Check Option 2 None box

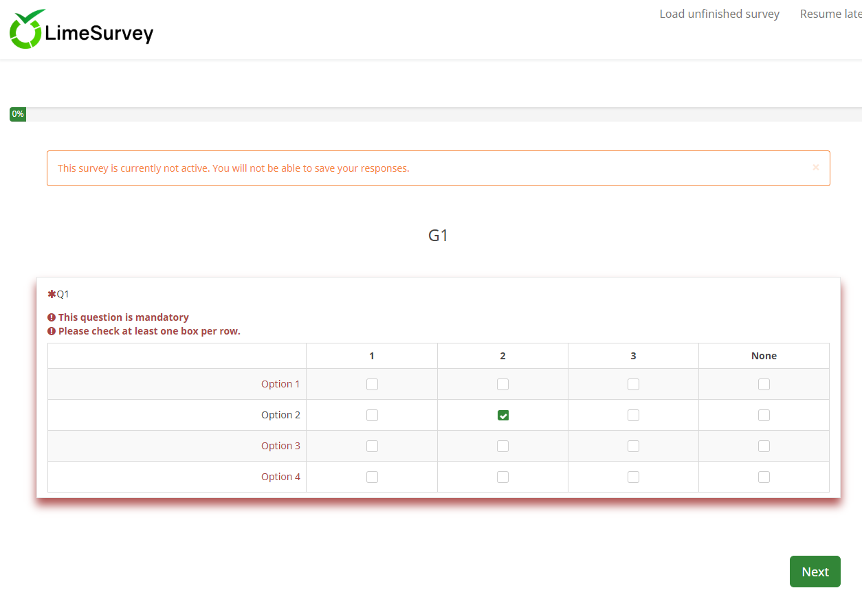coord(764,415)
